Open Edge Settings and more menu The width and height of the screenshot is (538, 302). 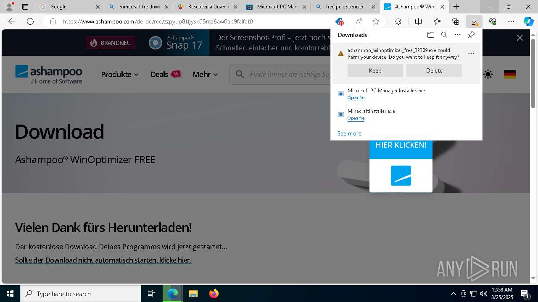pyautogui.click(x=511, y=21)
